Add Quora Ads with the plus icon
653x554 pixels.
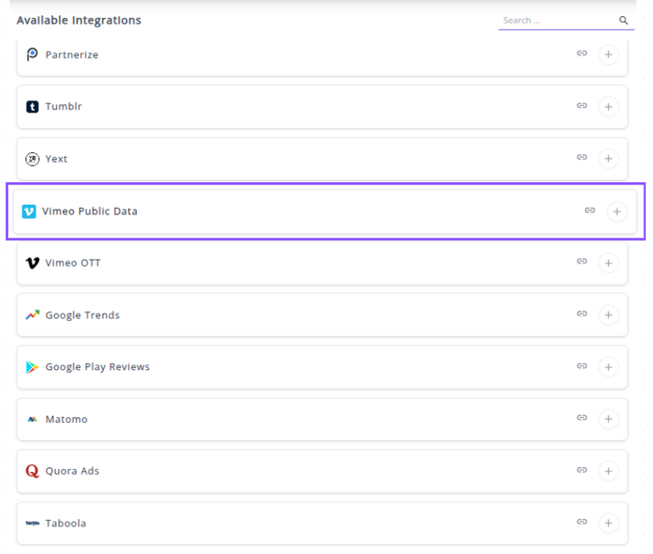tap(608, 471)
